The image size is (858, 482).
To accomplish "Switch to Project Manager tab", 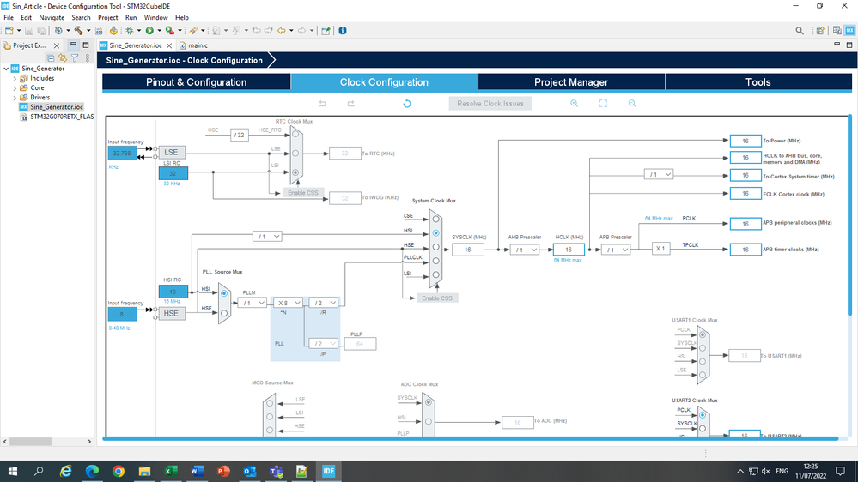I will tap(571, 82).
